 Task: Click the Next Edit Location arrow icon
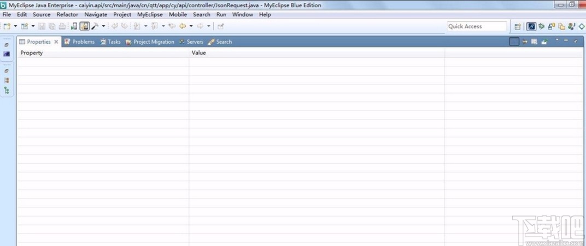(124, 26)
